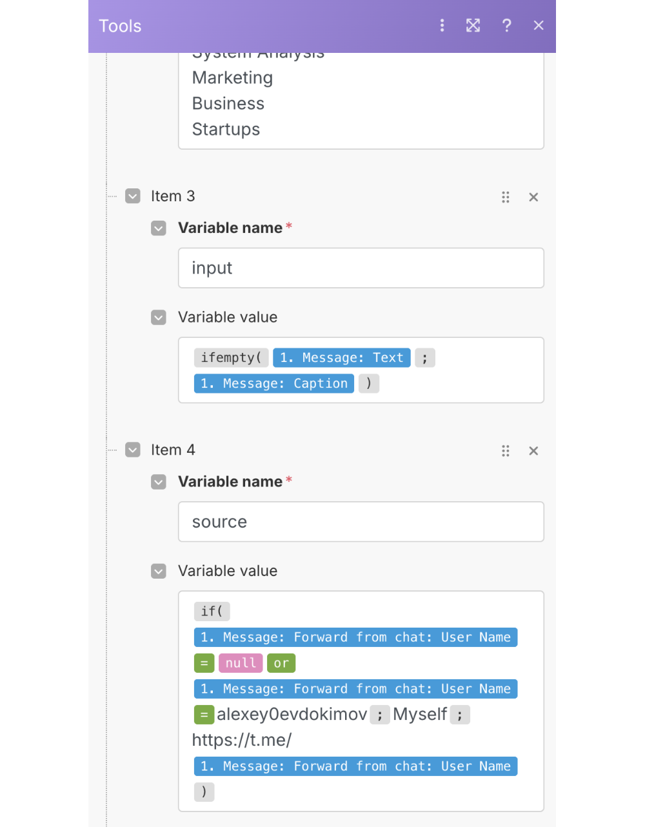Remove Item 3 with its X icon
Image resolution: width=645 pixels, height=827 pixels.
click(533, 197)
